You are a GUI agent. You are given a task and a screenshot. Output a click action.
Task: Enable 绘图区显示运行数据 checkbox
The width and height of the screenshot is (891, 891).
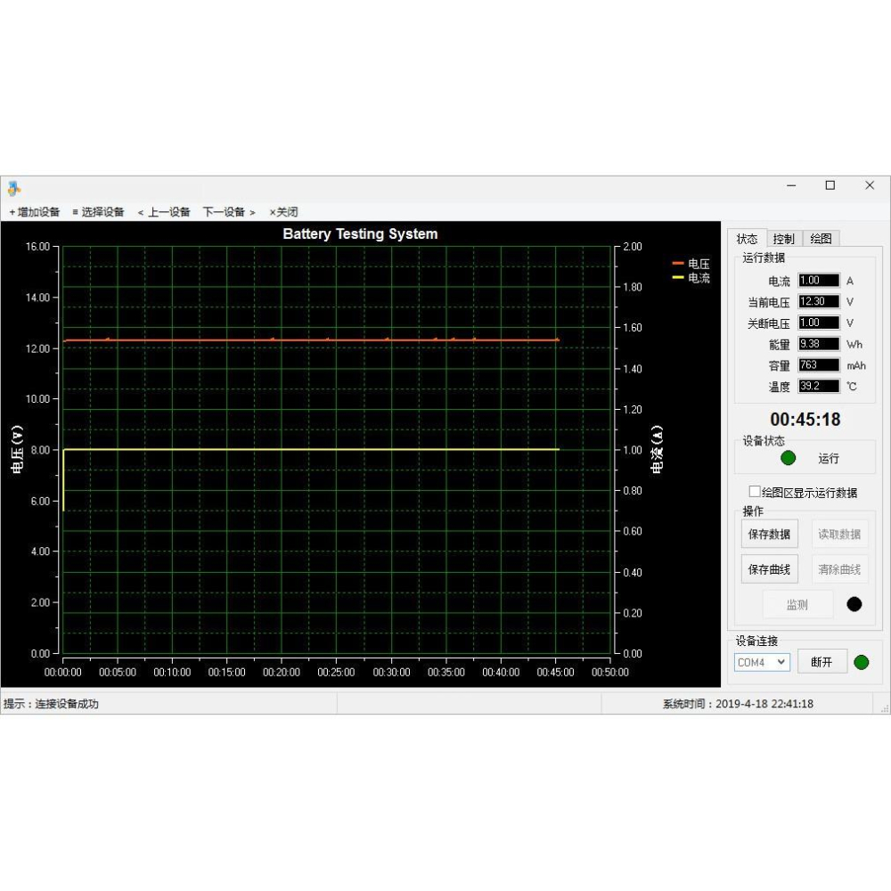click(754, 491)
